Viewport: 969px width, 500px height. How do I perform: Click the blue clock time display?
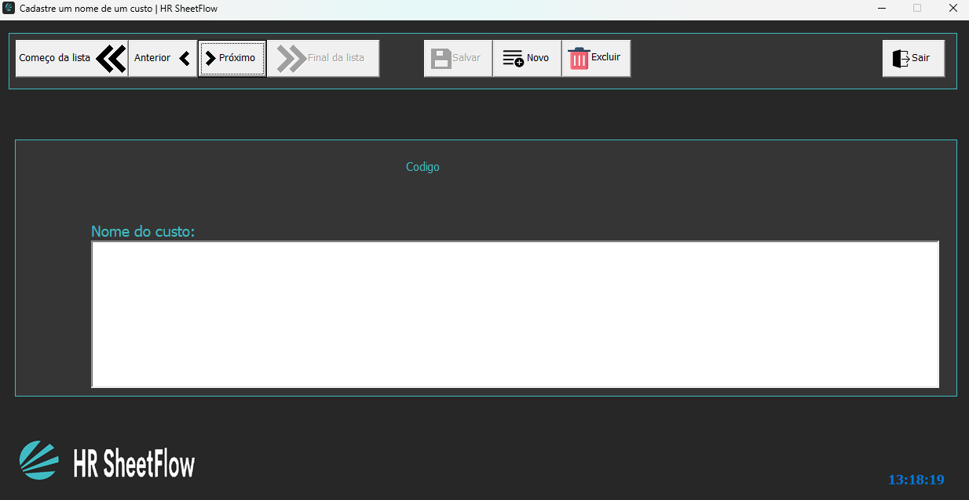[916, 480]
